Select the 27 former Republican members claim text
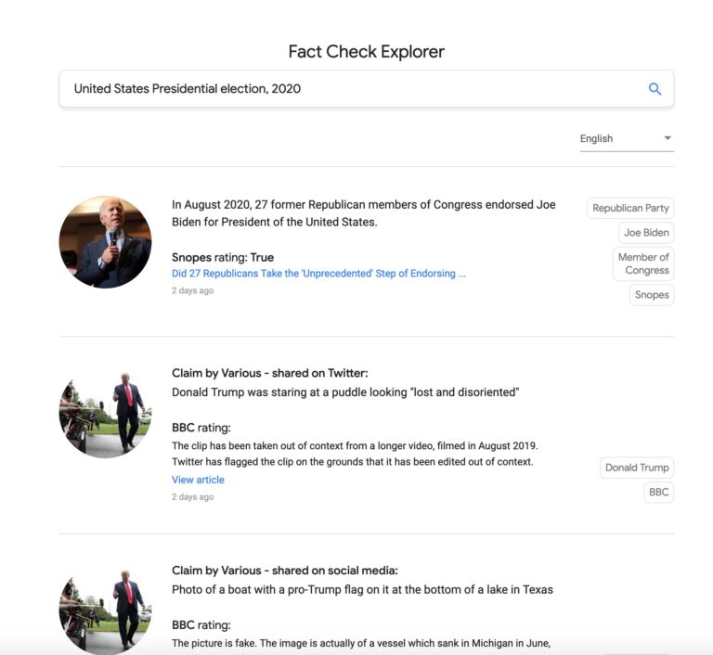Viewport: 713px width, 655px height. [364, 213]
